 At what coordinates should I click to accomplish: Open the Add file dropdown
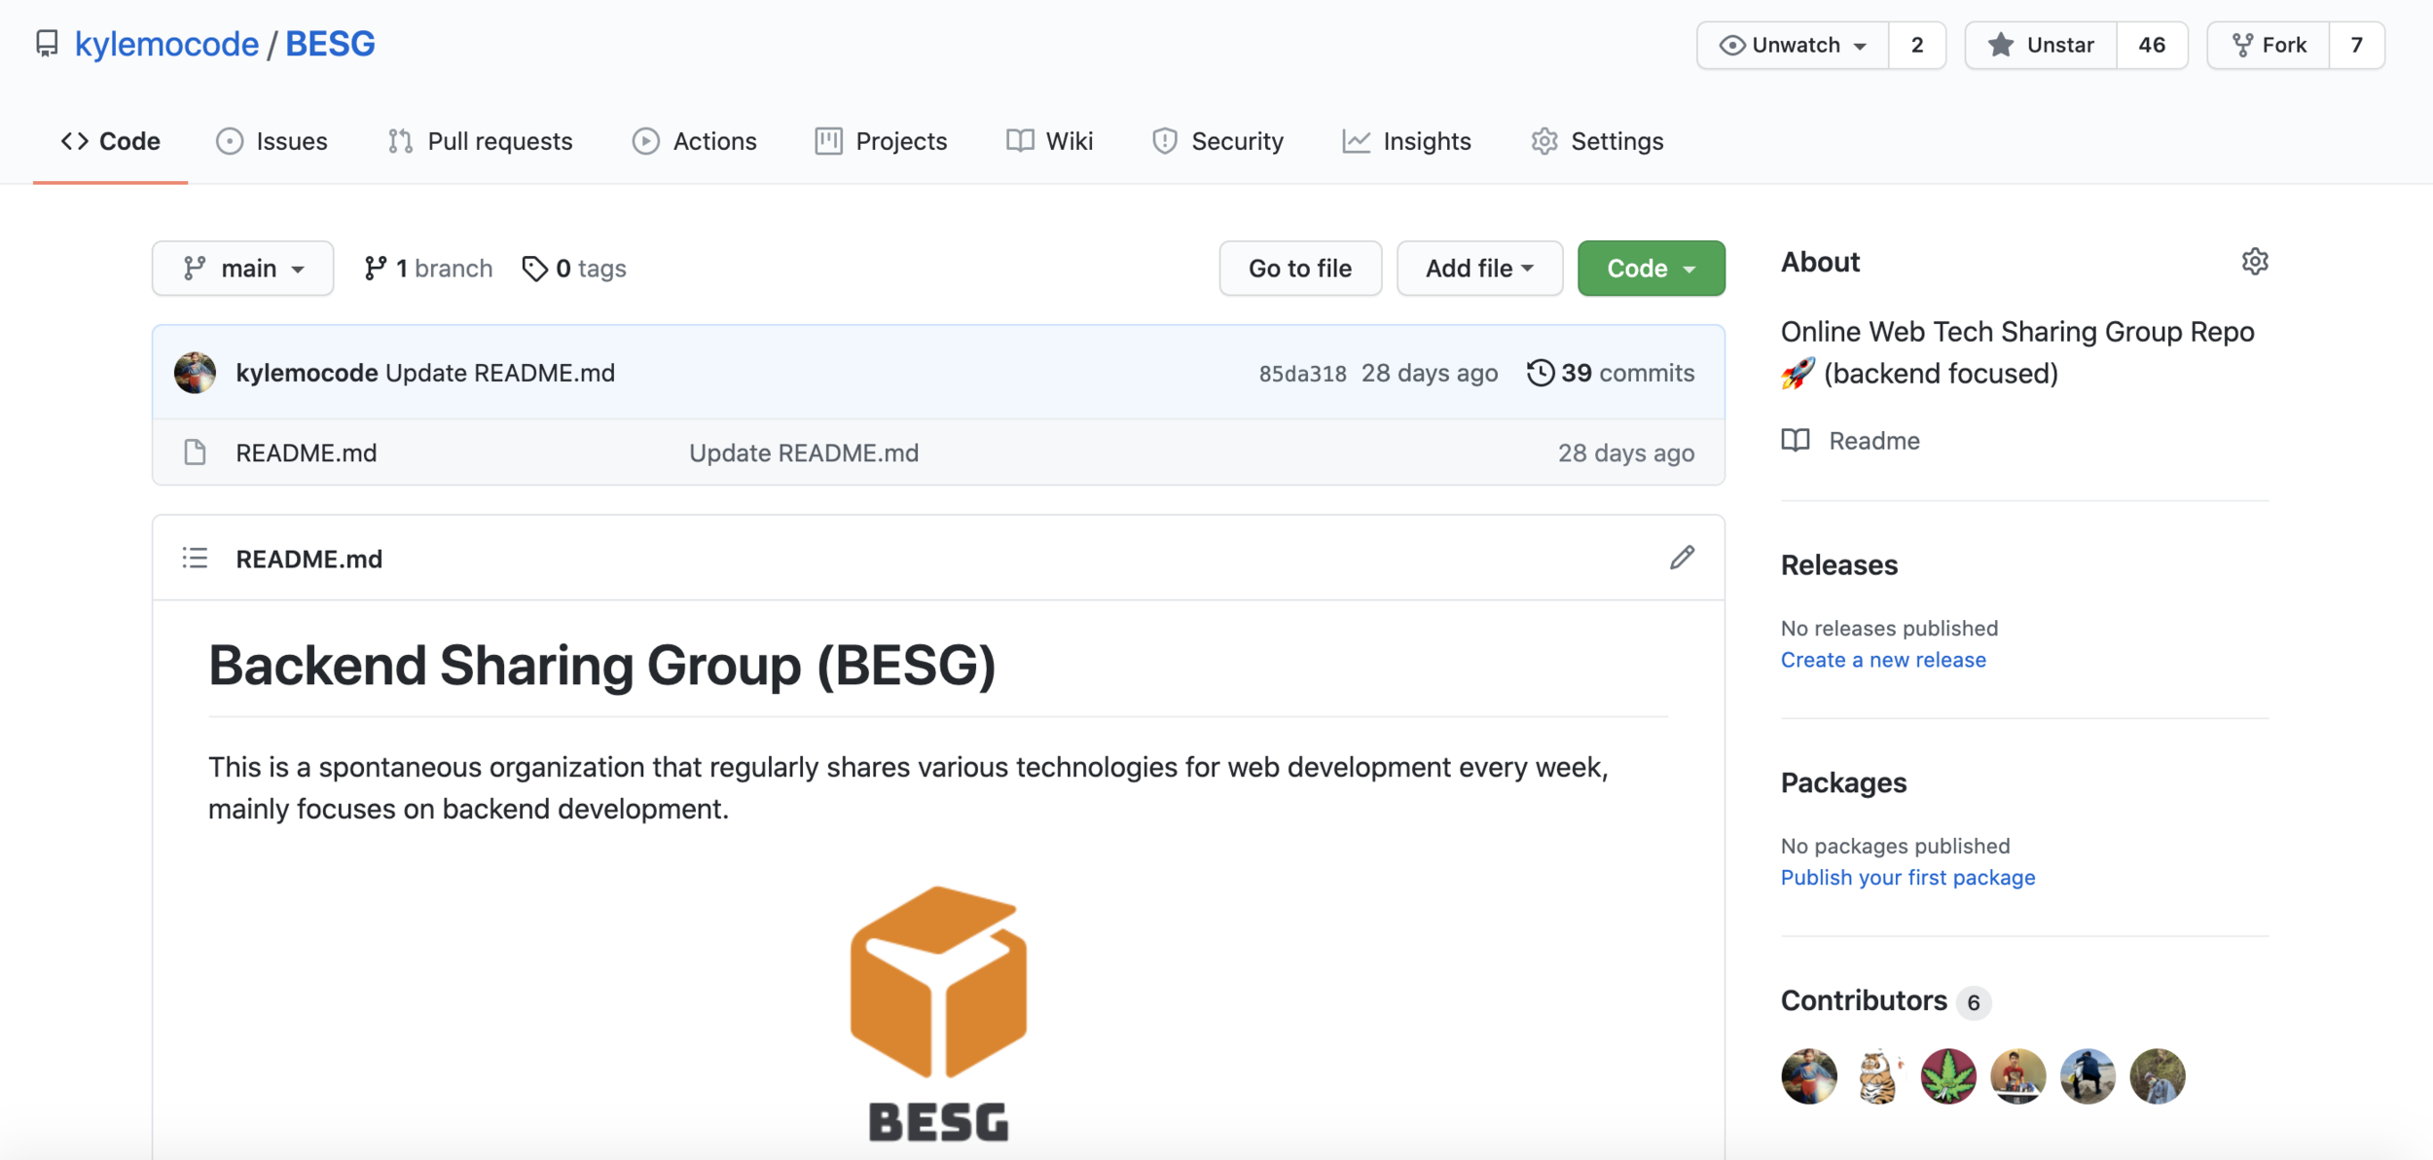pyautogui.click(x=1479, y=269)
